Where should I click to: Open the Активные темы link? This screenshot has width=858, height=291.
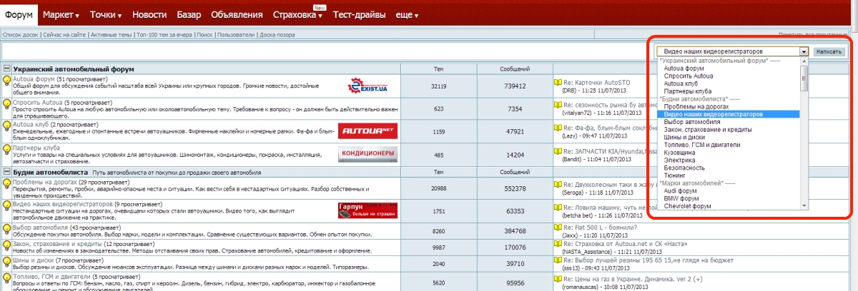click(111, 34)
